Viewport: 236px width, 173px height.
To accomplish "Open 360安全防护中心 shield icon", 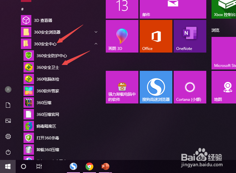I will pos(29,55).
